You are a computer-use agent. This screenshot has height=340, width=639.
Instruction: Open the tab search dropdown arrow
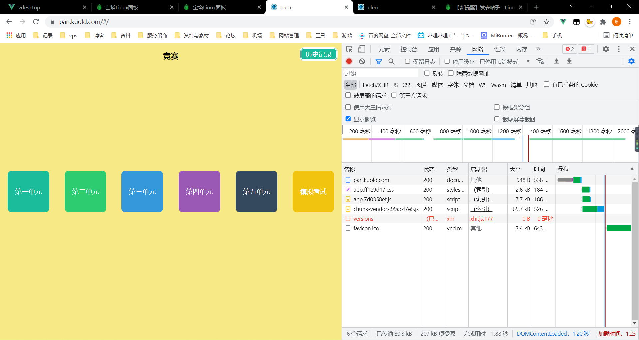pos(572,7)
